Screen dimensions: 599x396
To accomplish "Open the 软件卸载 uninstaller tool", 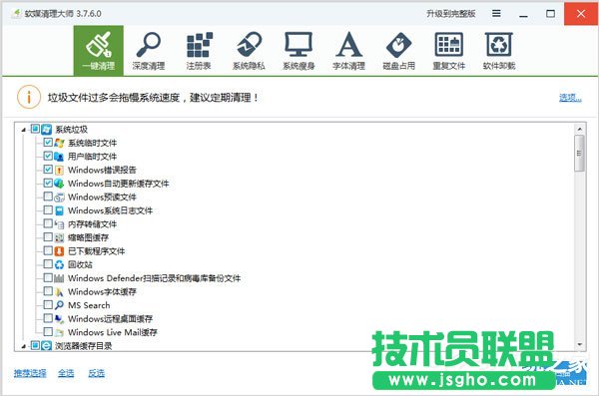I will point(499,51).
